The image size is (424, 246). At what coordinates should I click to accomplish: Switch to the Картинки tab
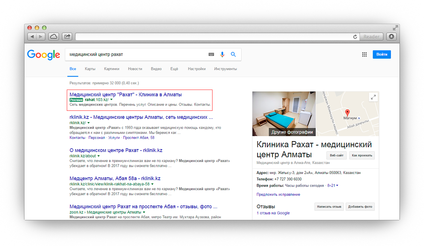pos(112,69)
